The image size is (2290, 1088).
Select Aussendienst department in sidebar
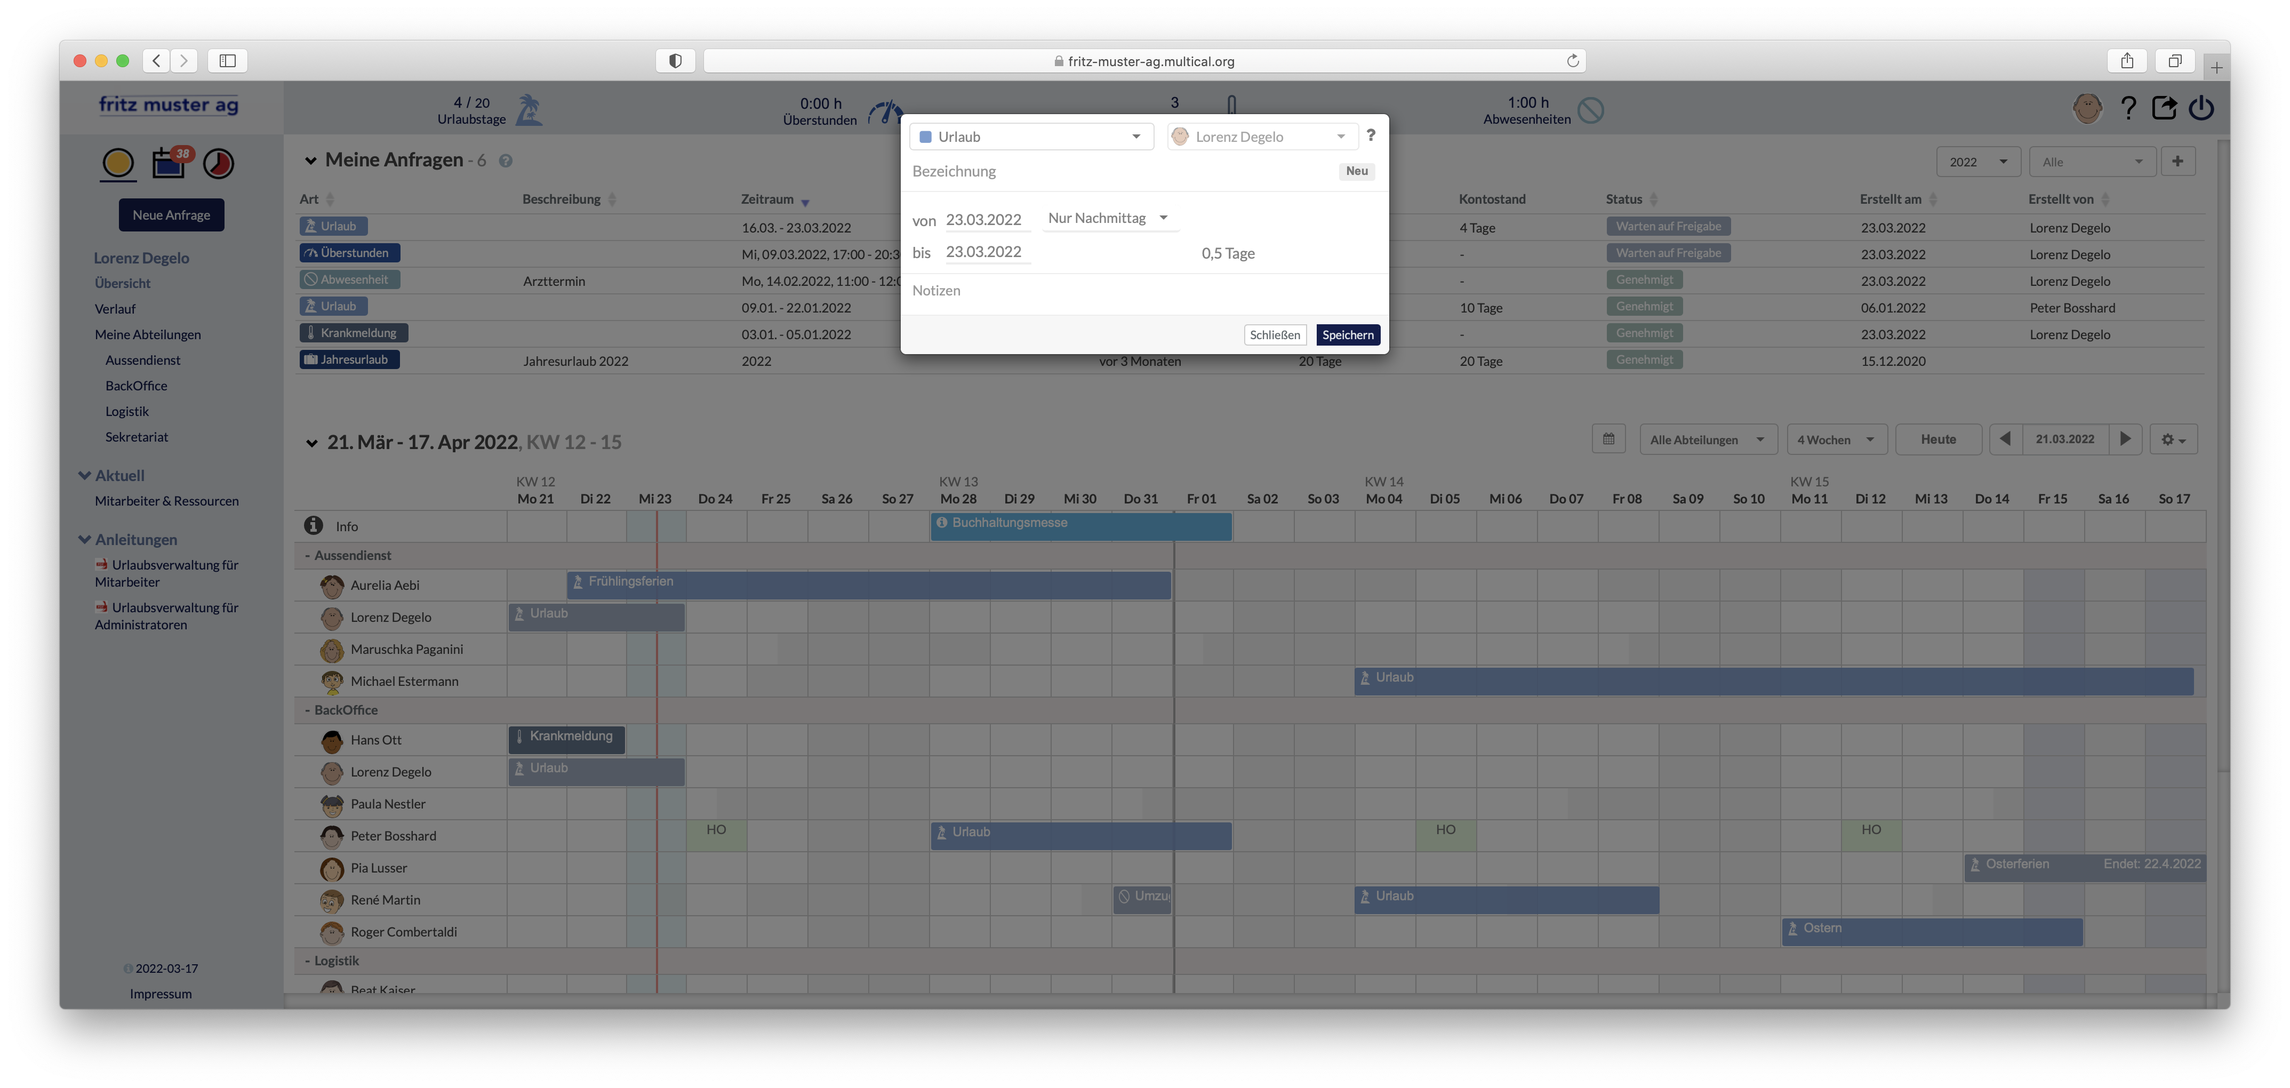[142, 360]
